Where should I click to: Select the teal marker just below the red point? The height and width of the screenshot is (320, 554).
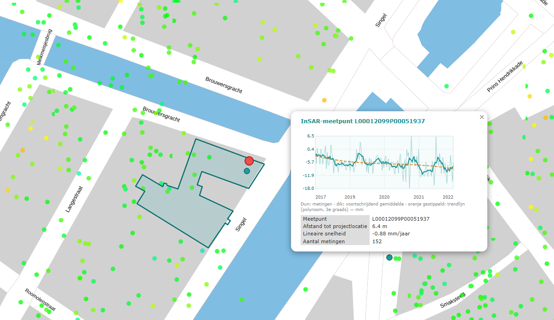point(247,171)
